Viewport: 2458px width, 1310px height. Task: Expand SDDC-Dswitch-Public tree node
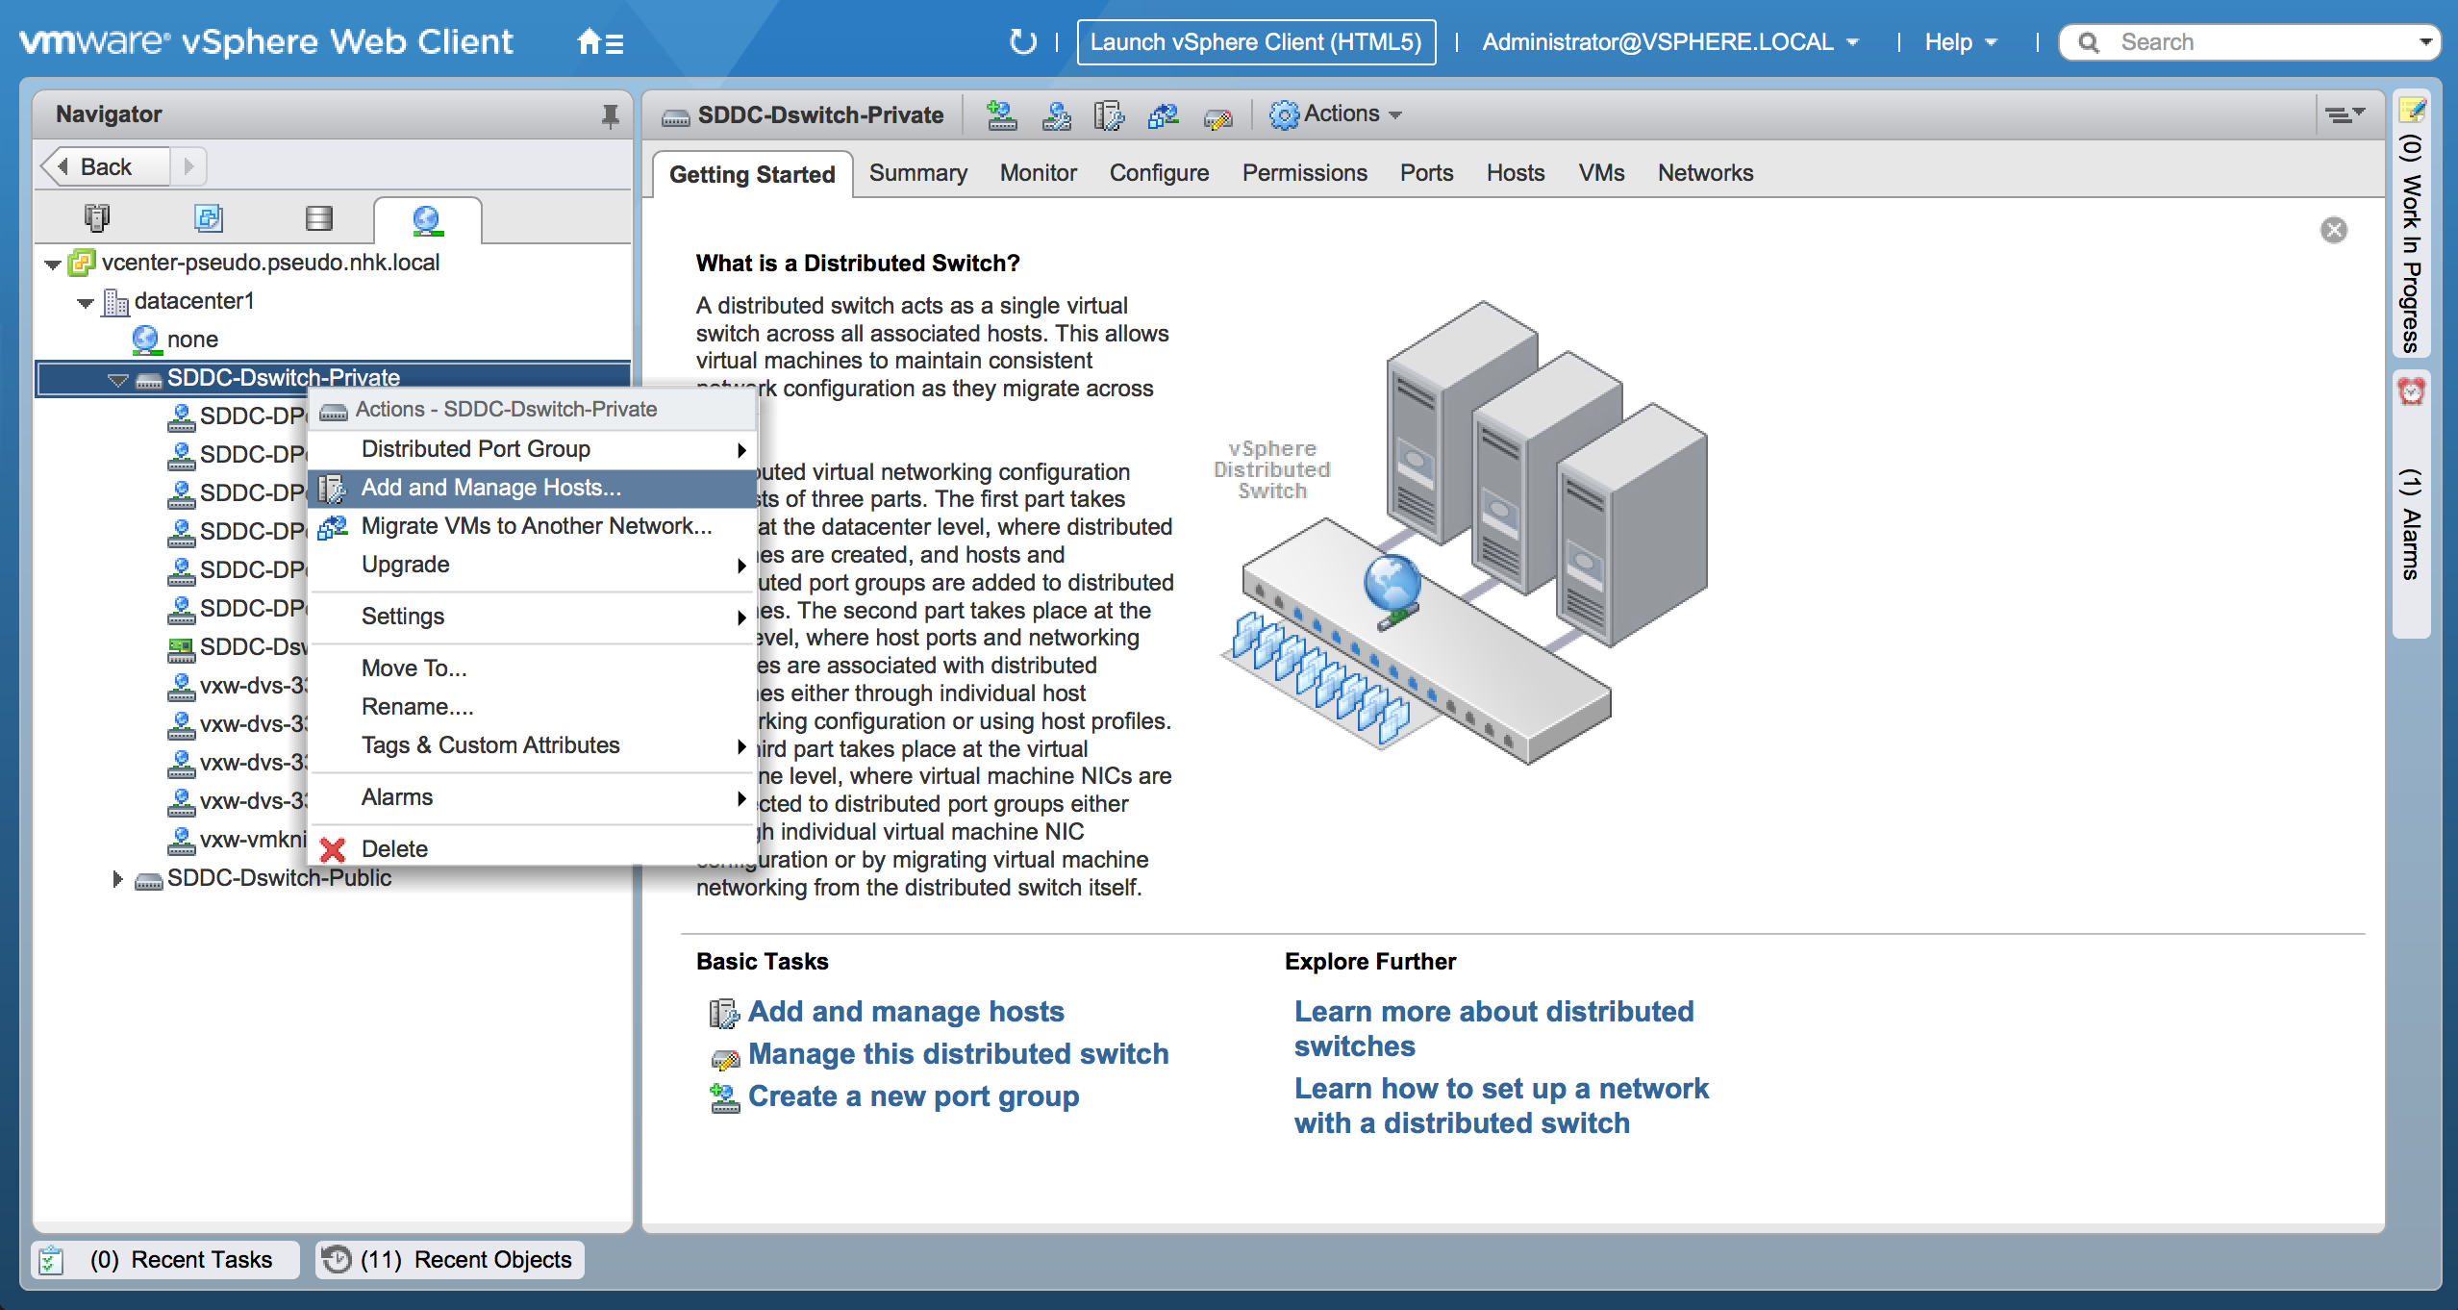click(117, 879)
